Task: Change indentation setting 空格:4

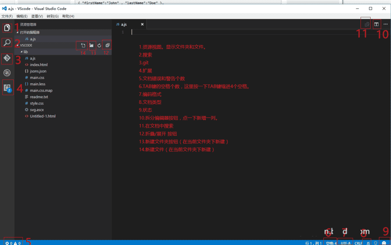Action: pyautogui.click(x=330, y=243)
